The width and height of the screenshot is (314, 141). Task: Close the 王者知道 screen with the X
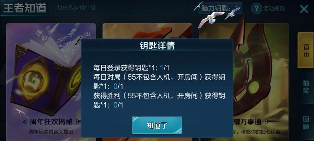point(304,9)
